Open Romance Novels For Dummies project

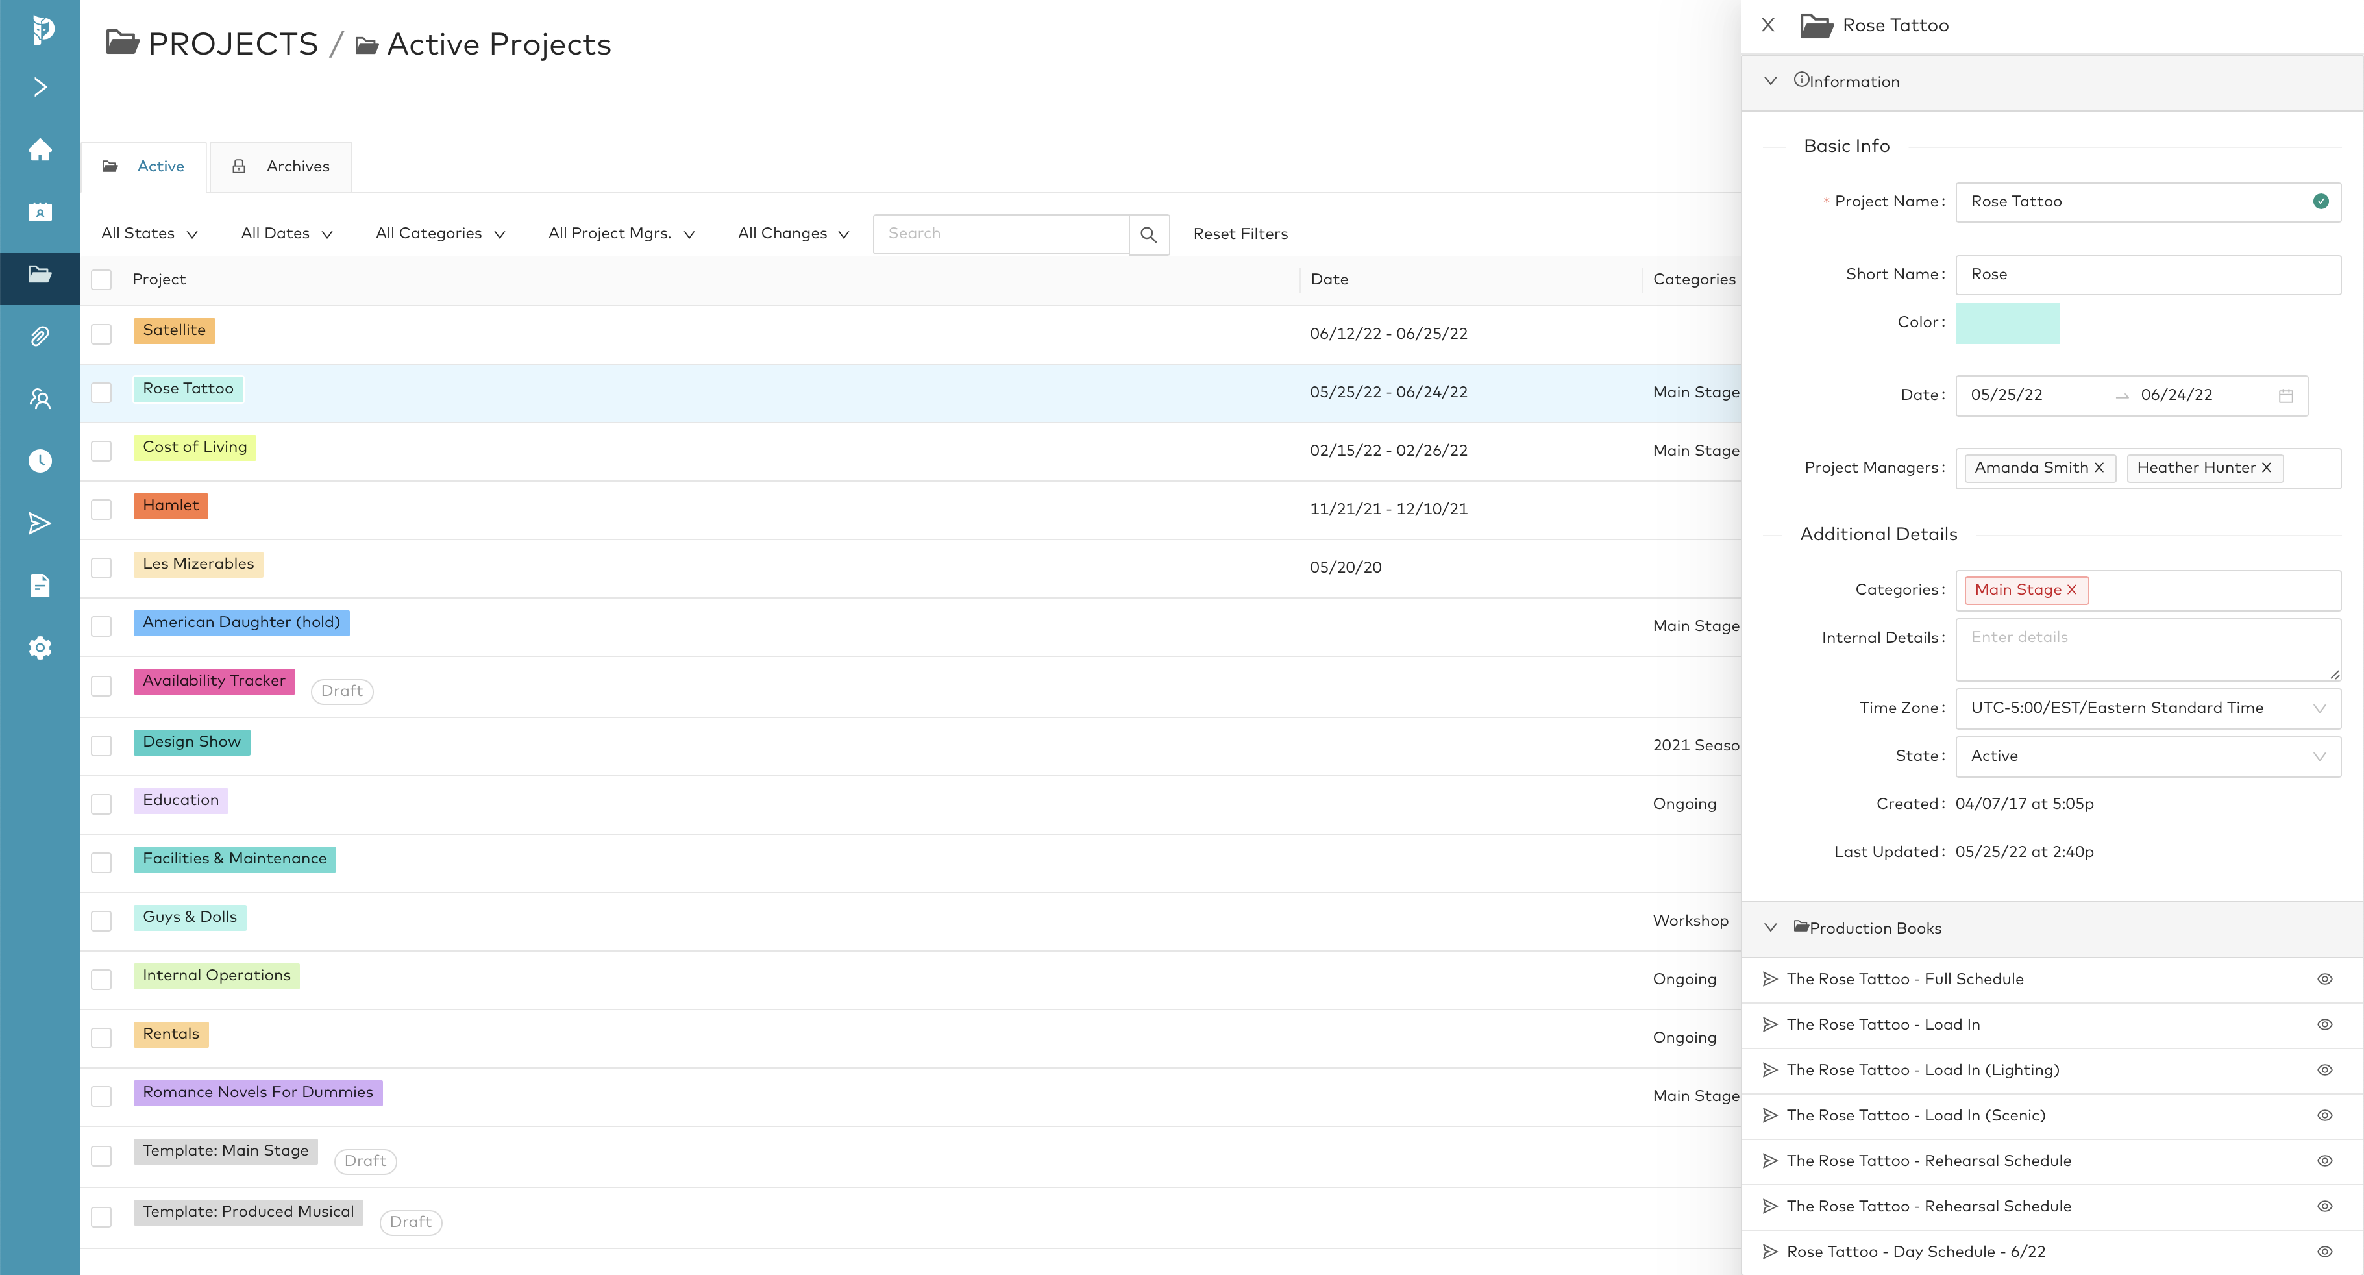point(258,1093)
